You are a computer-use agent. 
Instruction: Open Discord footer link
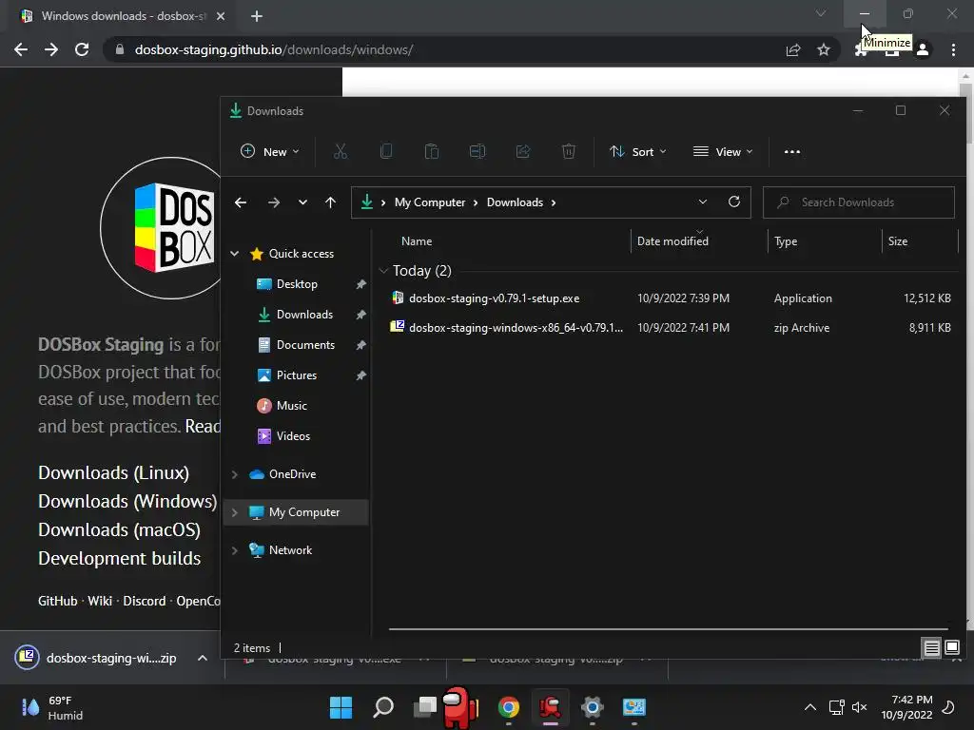pos(145,601)
